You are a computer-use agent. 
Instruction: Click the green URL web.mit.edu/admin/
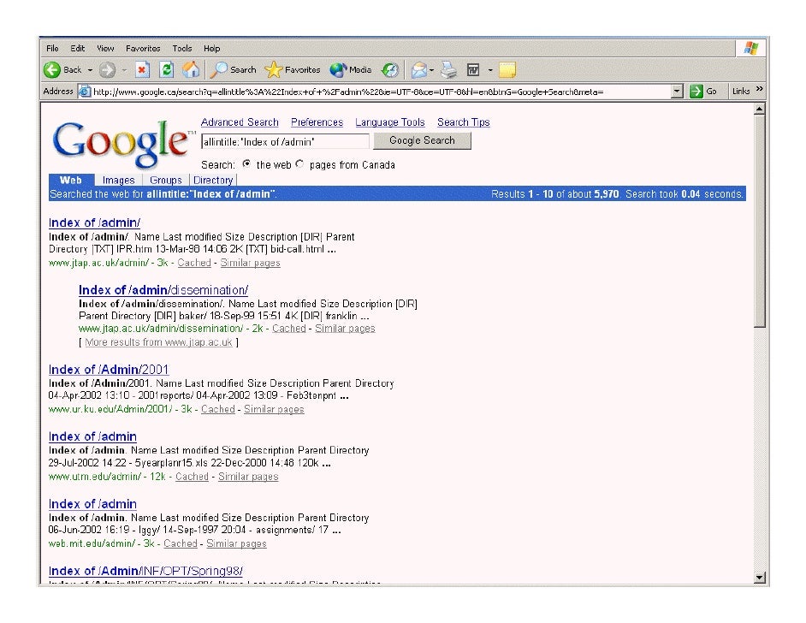tap(92, 543)
